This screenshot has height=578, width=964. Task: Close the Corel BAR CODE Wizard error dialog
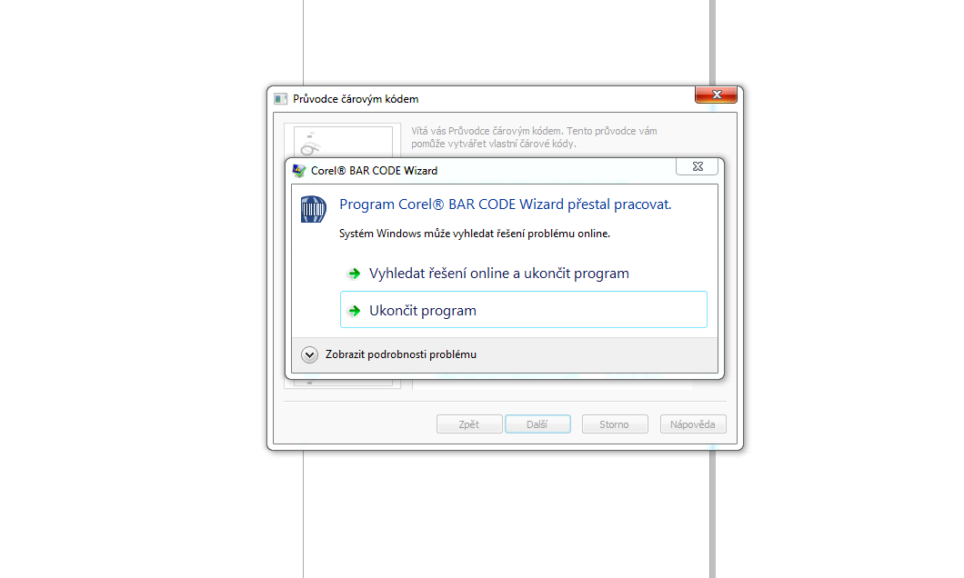(698, 166)
